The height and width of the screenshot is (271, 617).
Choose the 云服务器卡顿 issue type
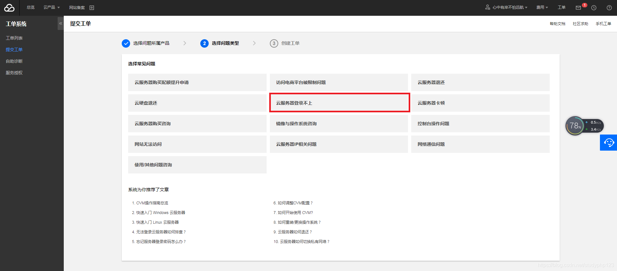coord(480,103)
